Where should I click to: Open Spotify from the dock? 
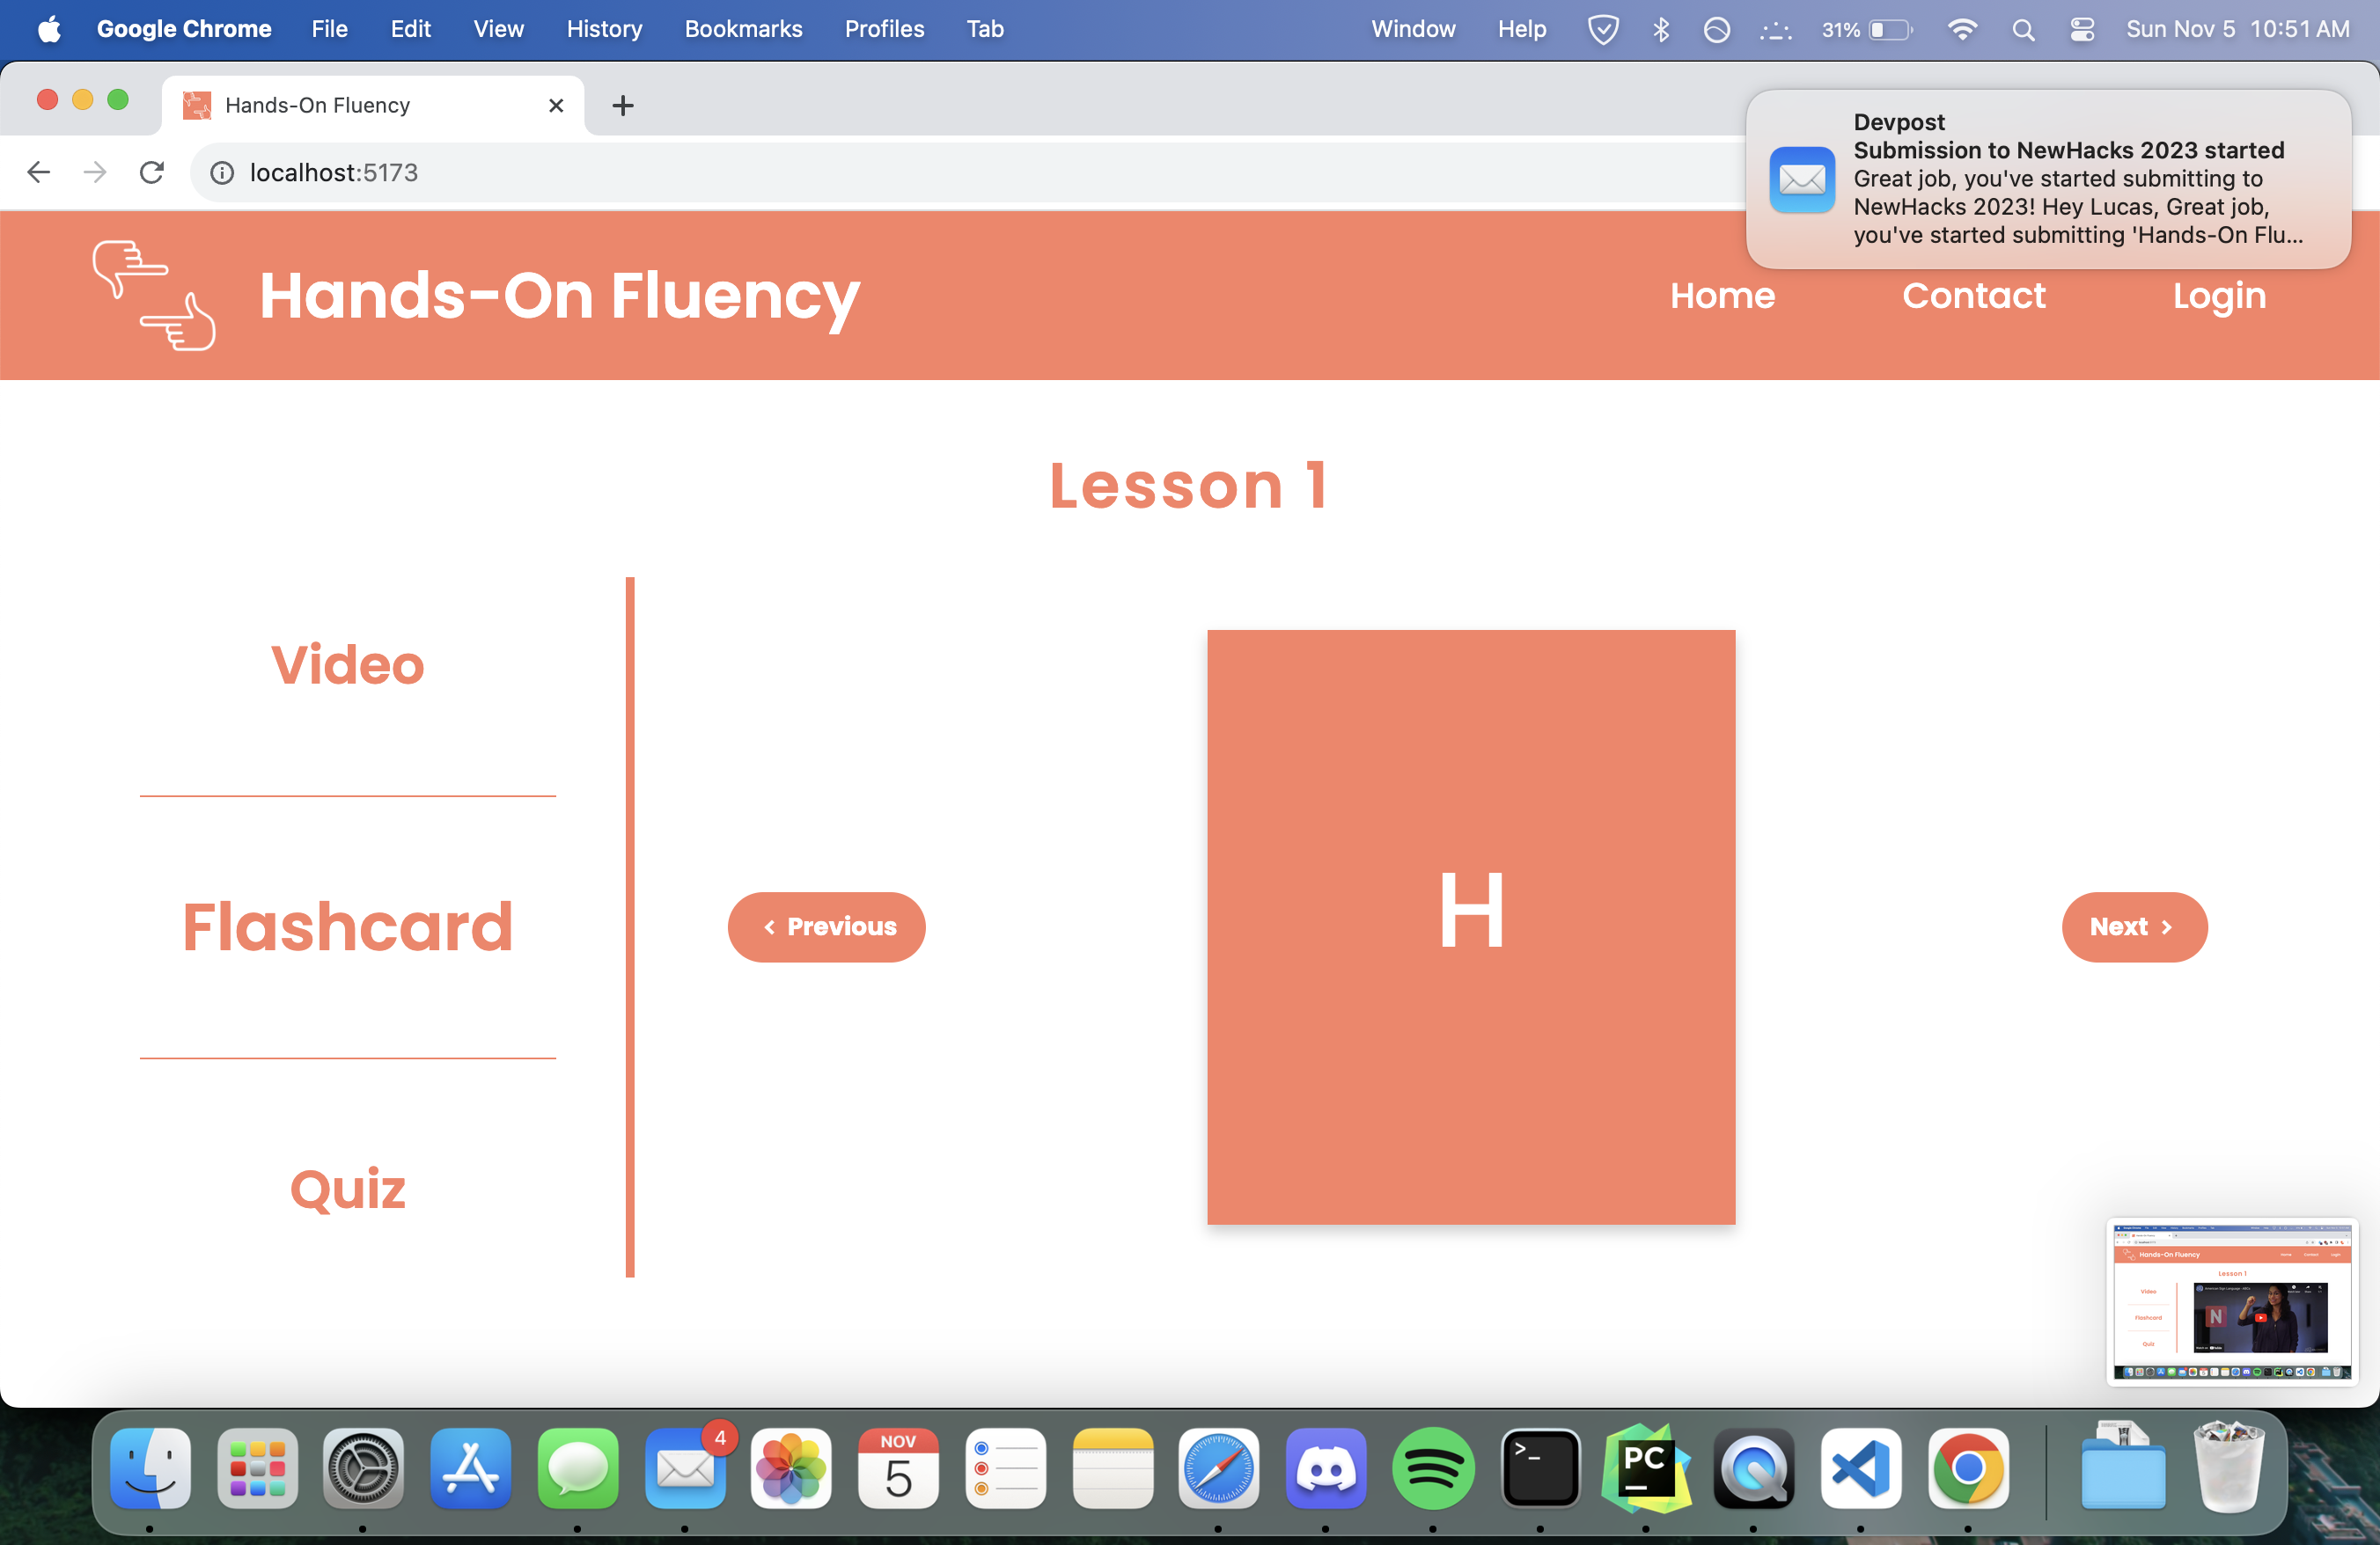pyautogui.click(x=1432, y=1468)
